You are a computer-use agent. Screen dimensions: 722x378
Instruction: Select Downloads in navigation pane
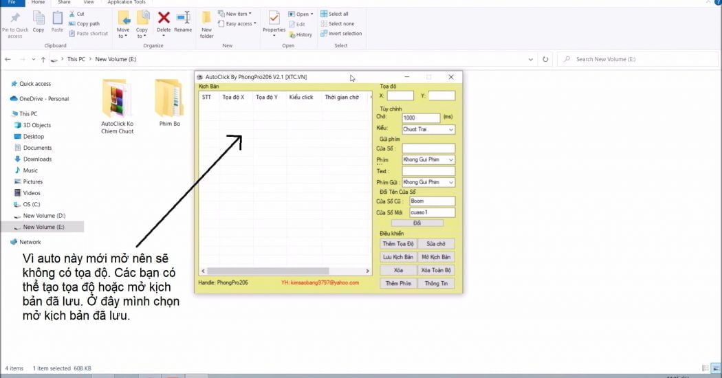click(x=37, y=159)
